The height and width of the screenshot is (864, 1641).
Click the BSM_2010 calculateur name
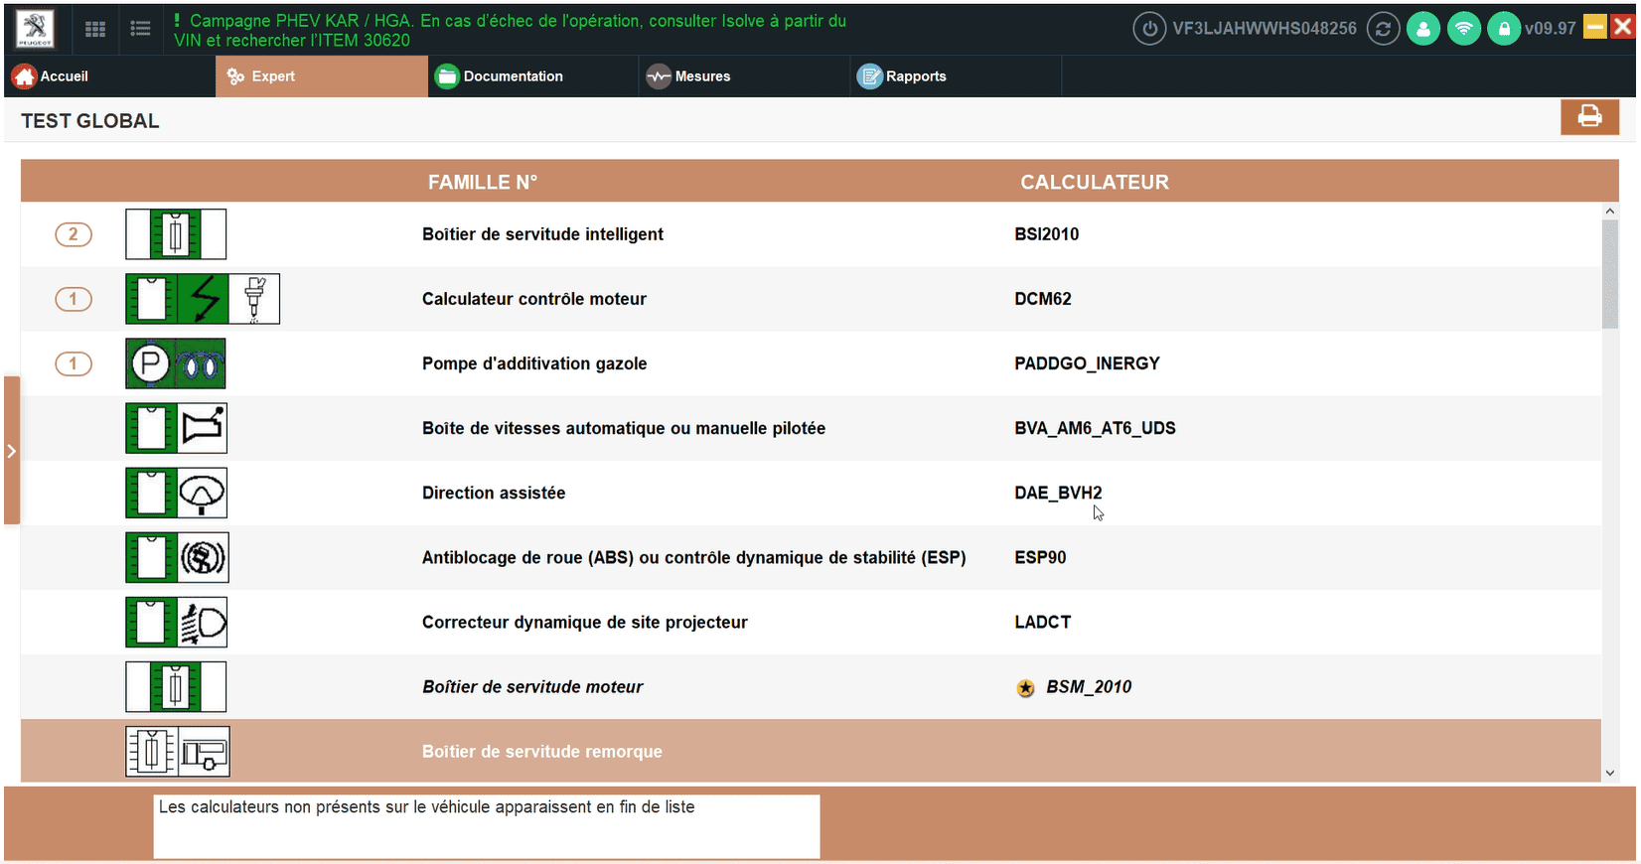click(1089, 686)
